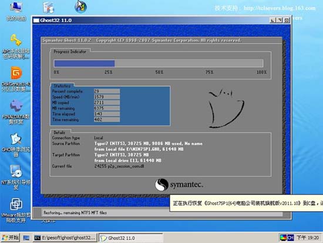The image size is (323, 243).
Task: Switch to the Ghost32 11.0 taskbar button
Action: click(x=130, y=238)
